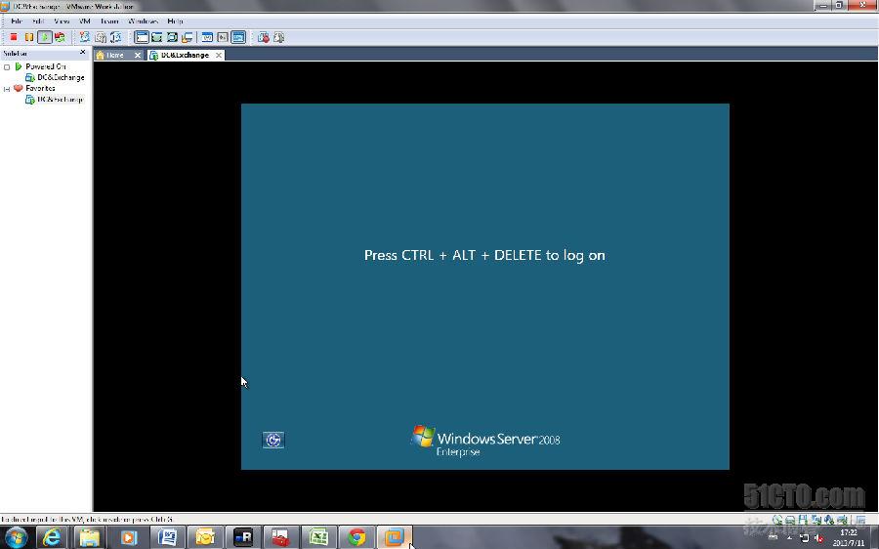The width and height of the screenshot is (879, 549).
Task: Close the DC&Exchange tab
Action: pos(219,55)
